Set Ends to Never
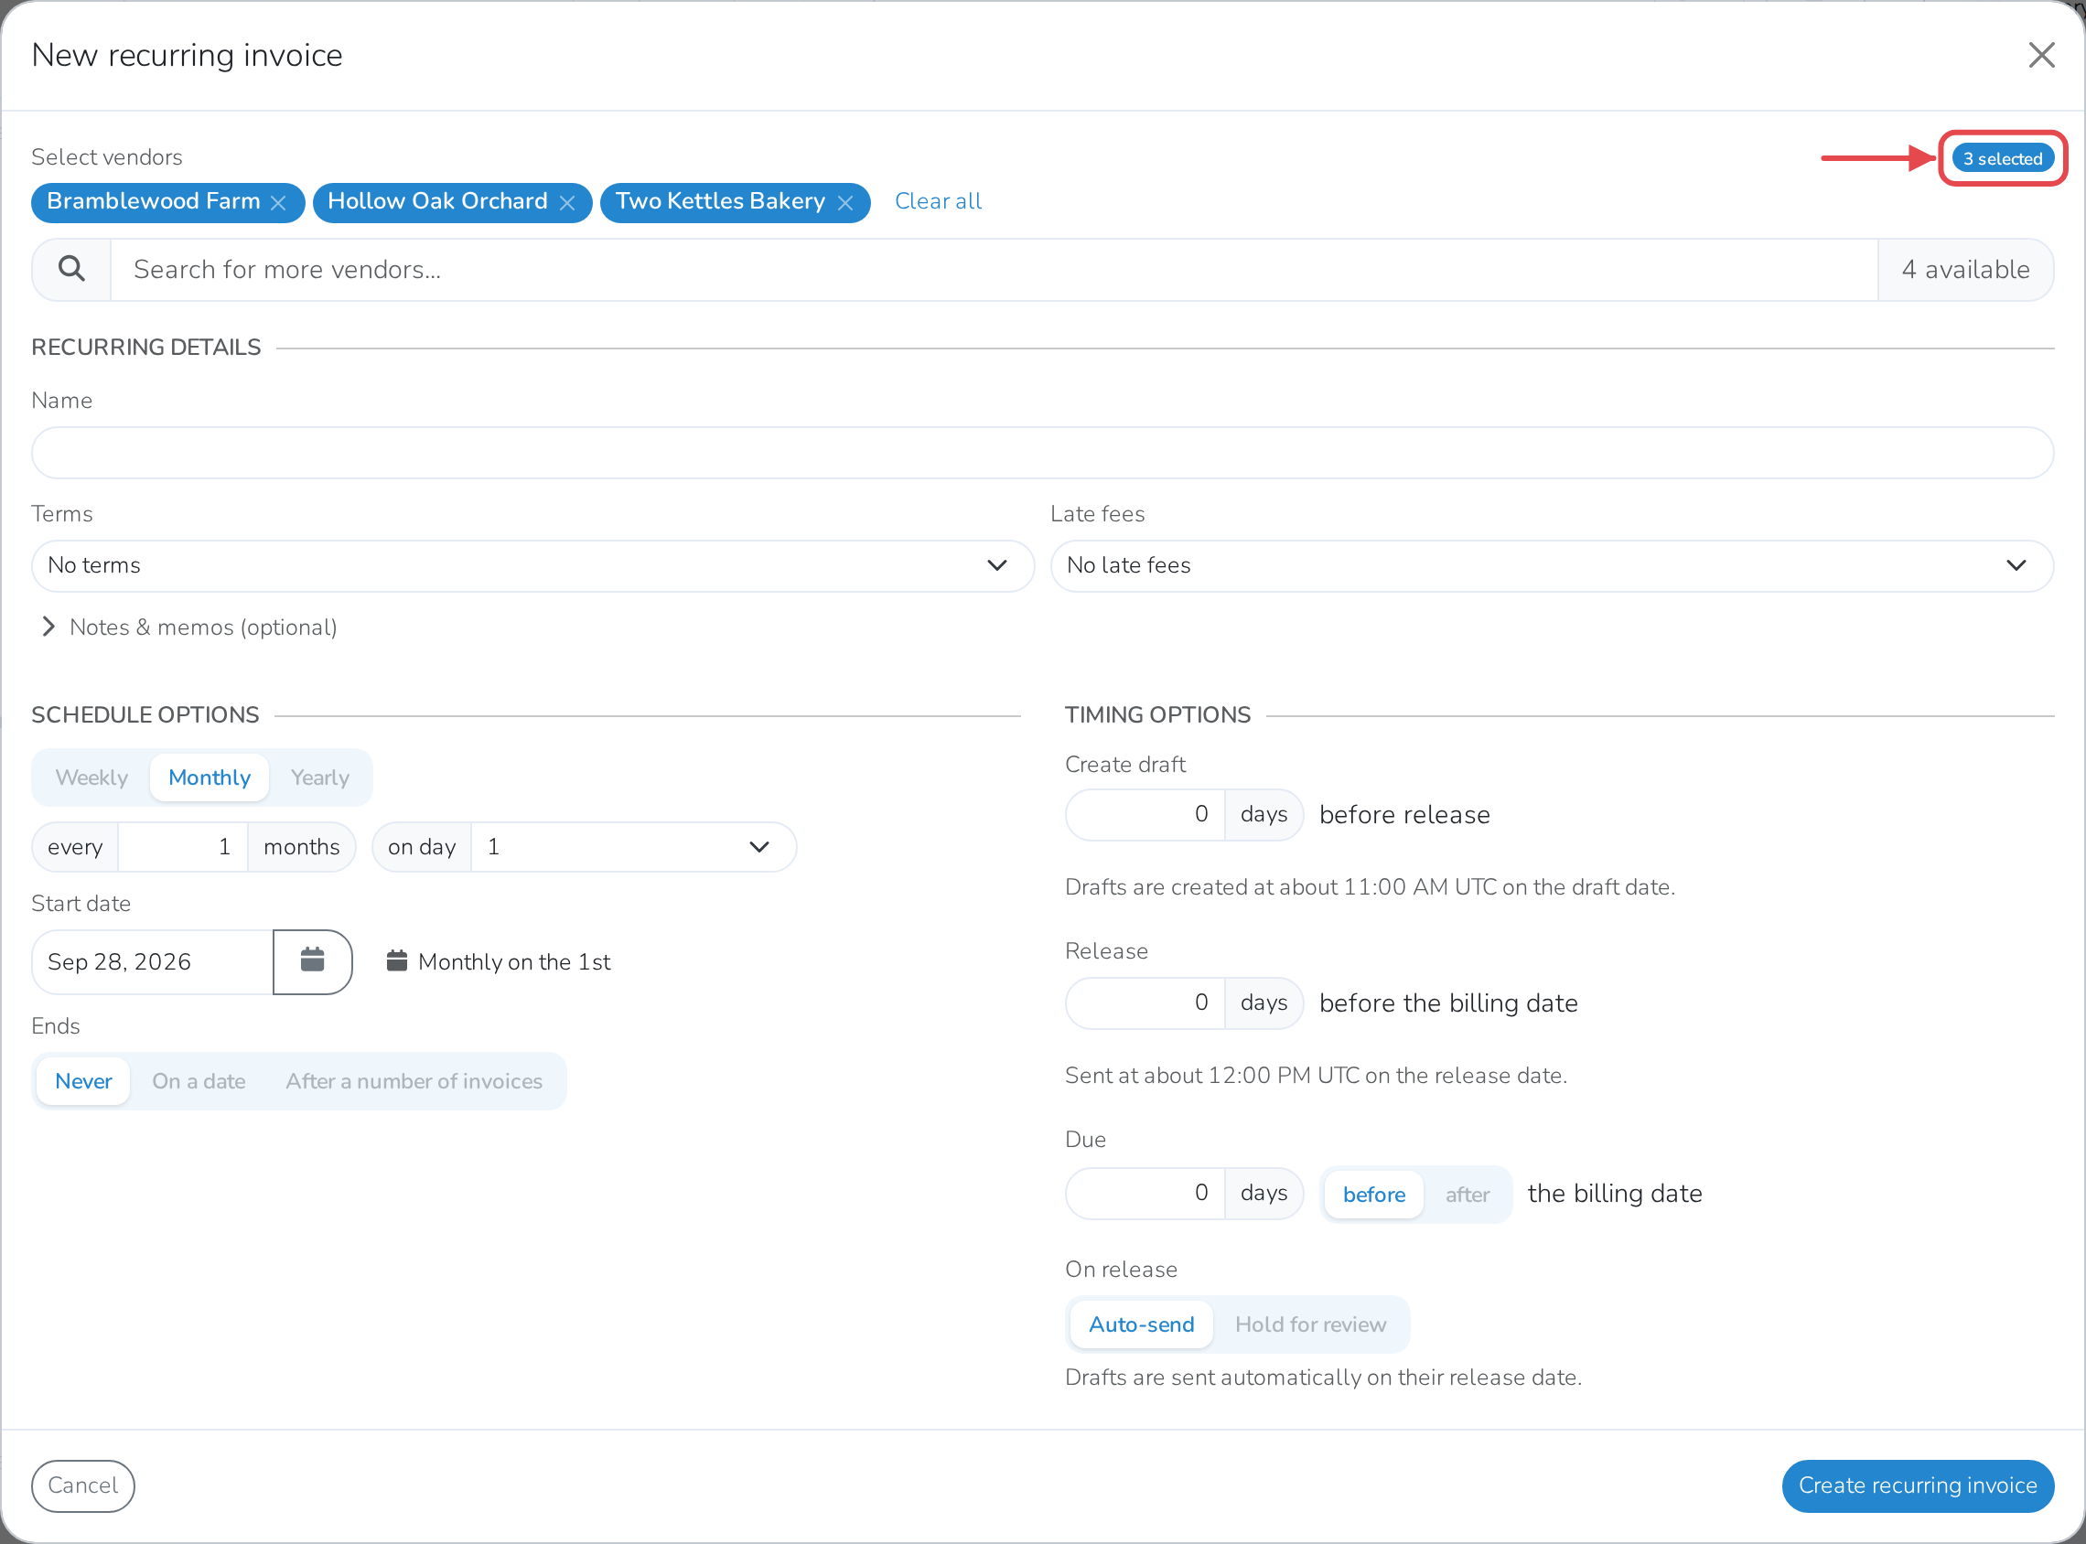The height and width of the screenshot is (1544, 2086). [83, 1081]
